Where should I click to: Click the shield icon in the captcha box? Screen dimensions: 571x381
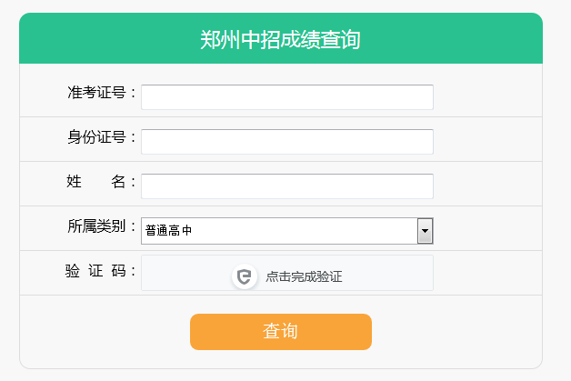coord(244,276)
